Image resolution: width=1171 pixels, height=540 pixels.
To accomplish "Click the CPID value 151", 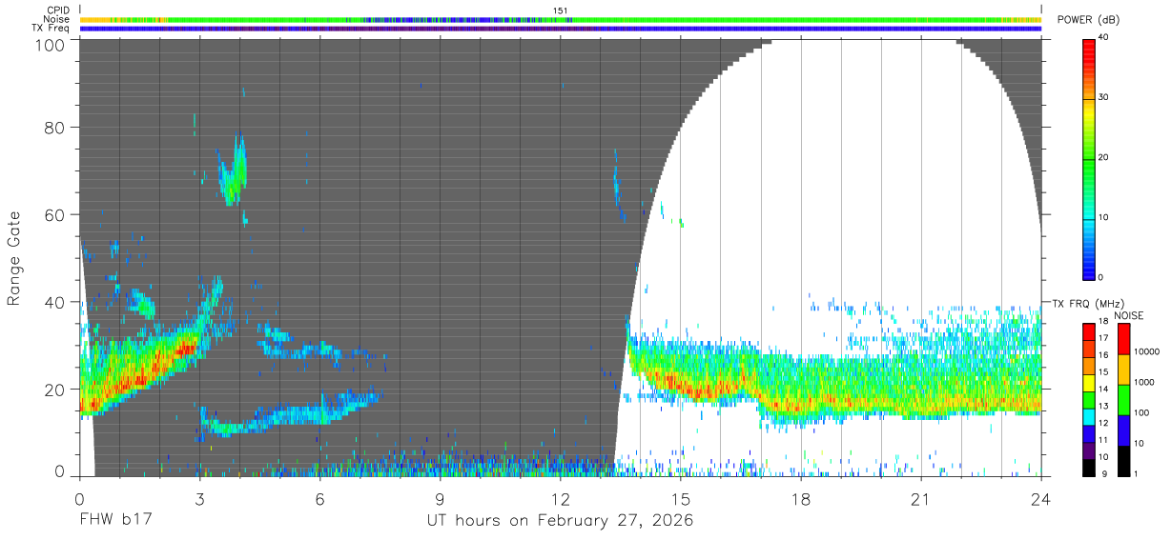I will point(561,10).
